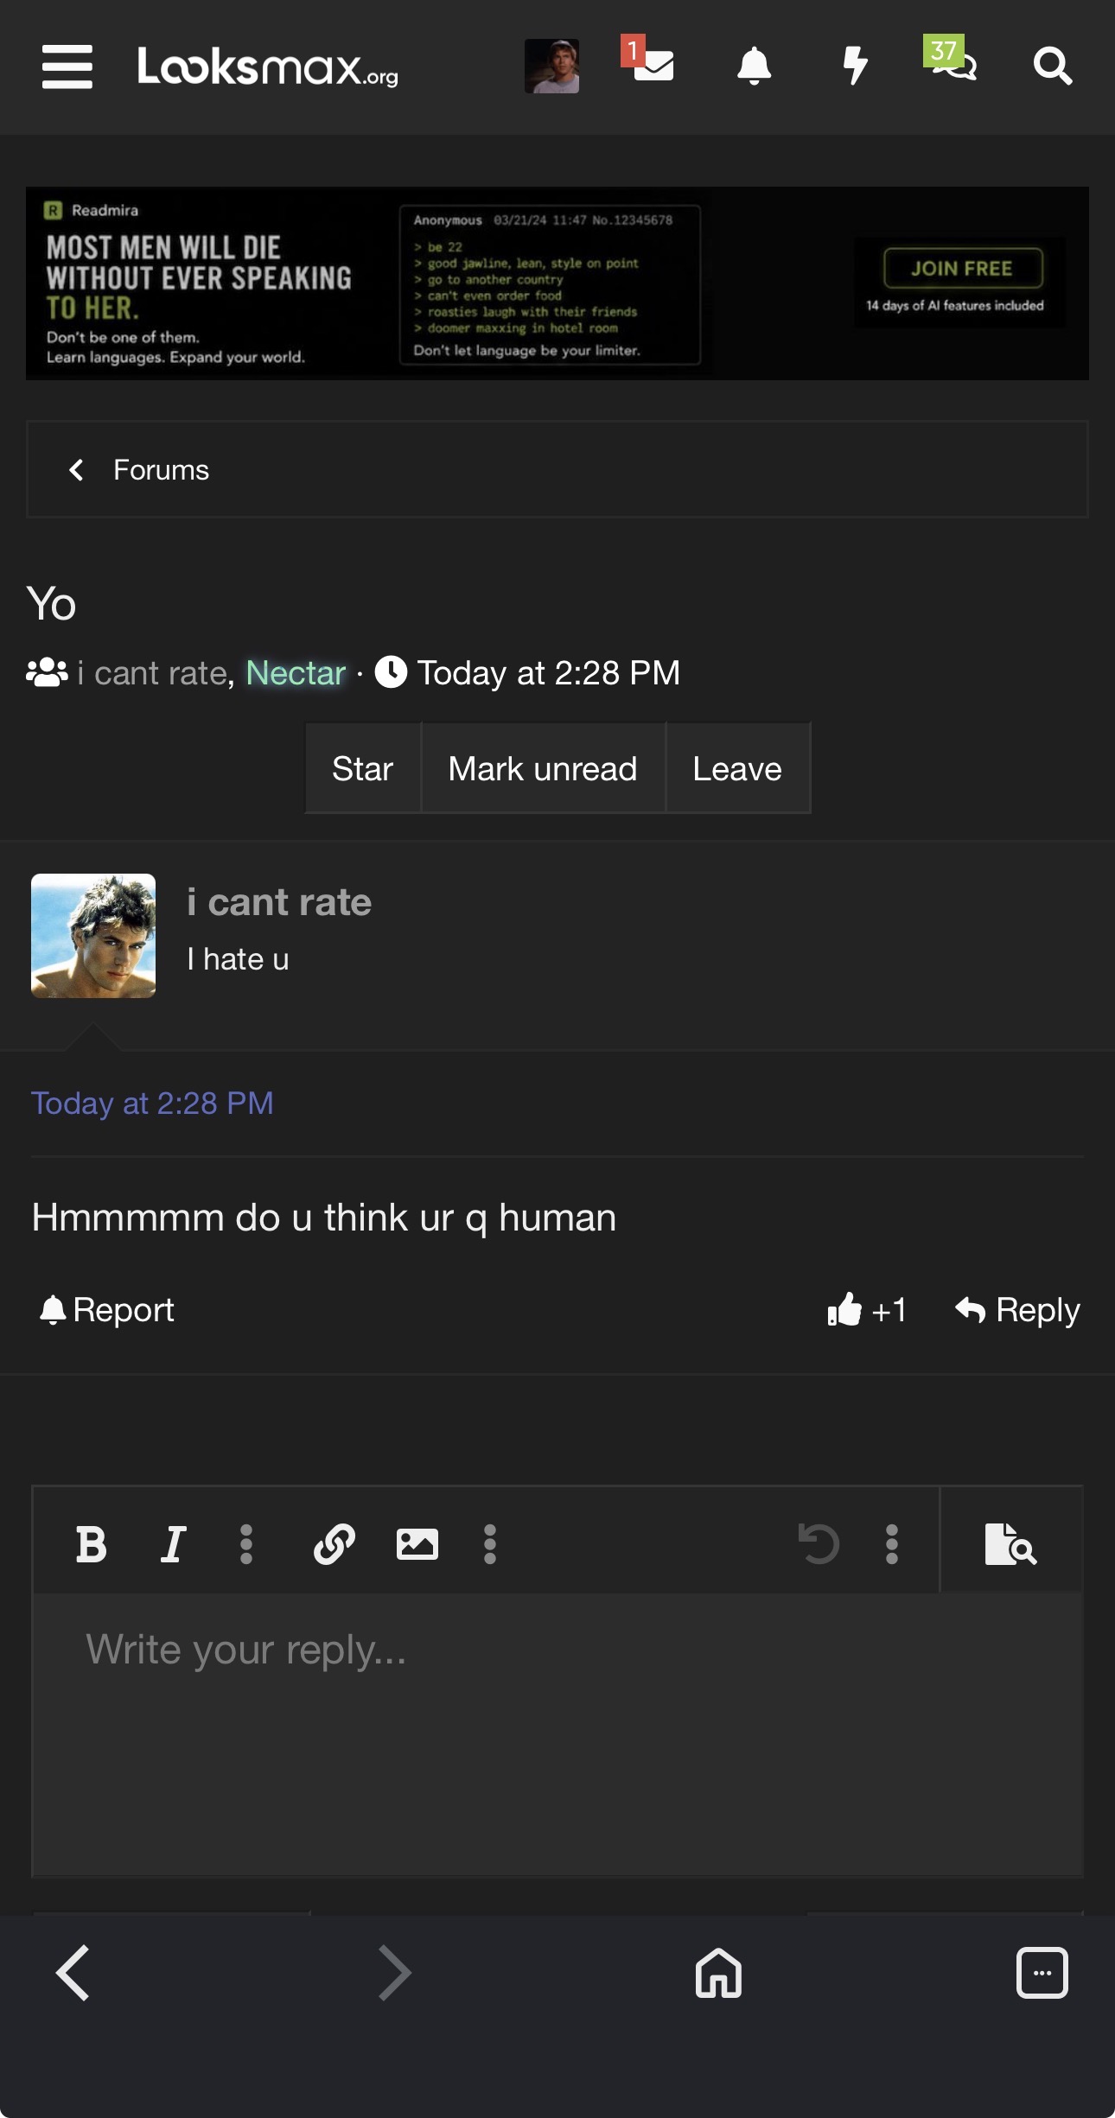Image resolution: width=1115 pixels, height=2118 pixels.
Task: Go back to Forums breadcrumb
Action: (161, 470)
